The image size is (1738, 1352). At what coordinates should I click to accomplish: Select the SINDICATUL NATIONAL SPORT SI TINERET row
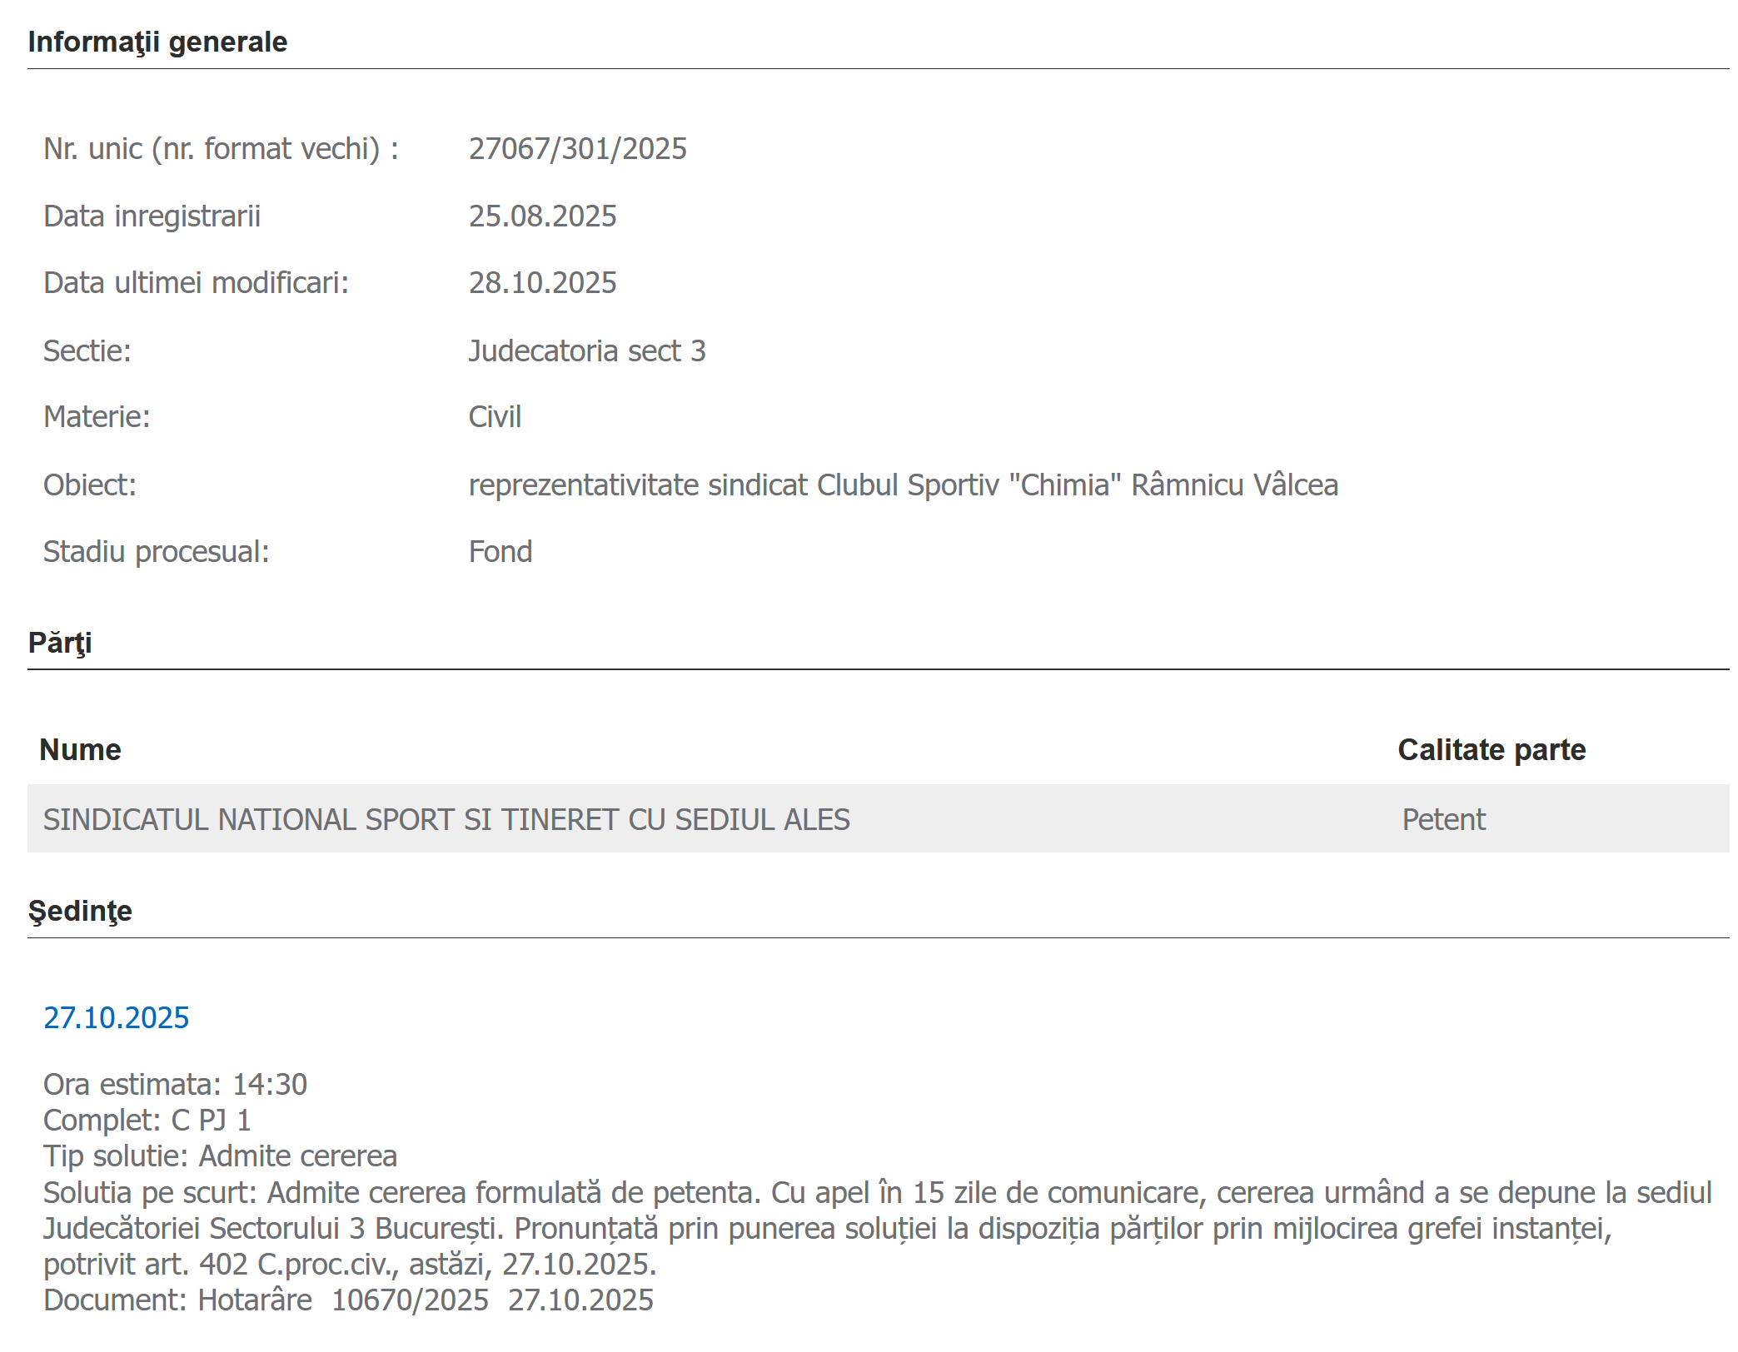click(446, 820)
